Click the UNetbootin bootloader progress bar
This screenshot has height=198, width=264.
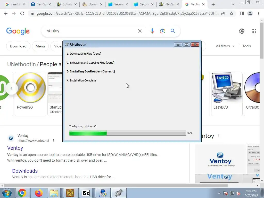click(127, 133)
